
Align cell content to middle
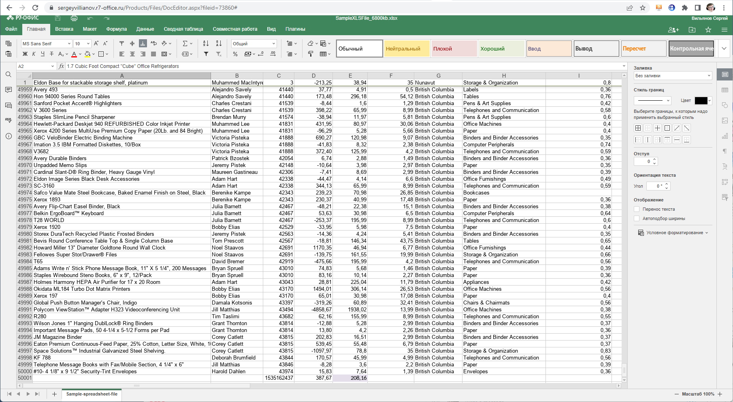132,43
